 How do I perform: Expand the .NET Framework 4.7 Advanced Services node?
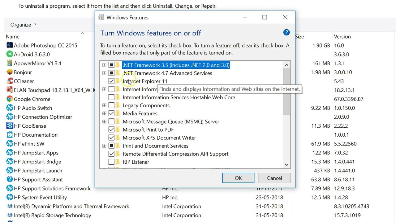[104, 73]
